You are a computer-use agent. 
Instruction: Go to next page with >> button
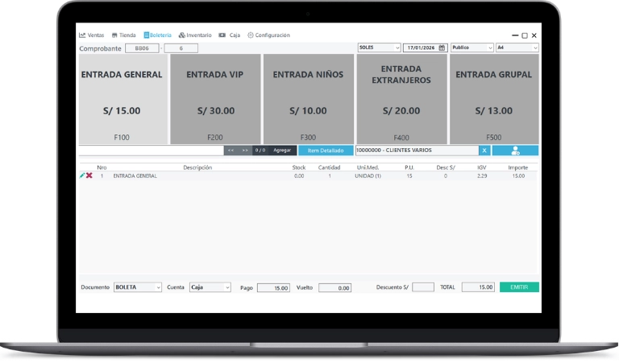click(x=245, y=151)
